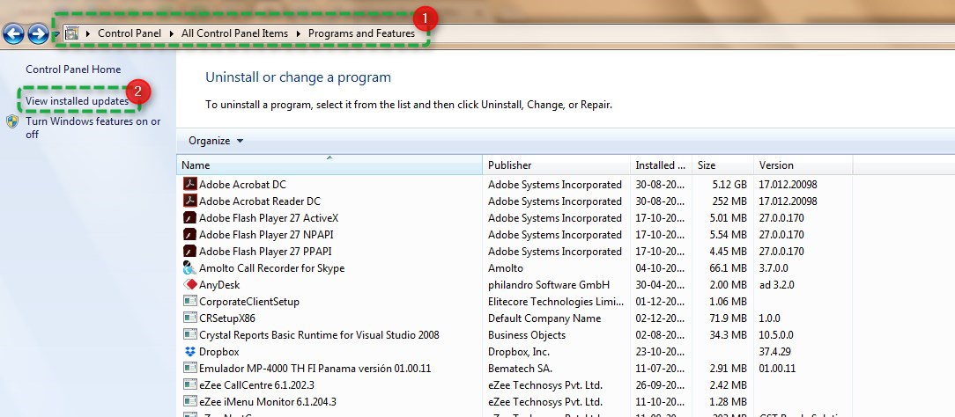Select Adobe Acrobat Reader DC entry
Viewport: 955px width, 417px height.
pos(260,201)
